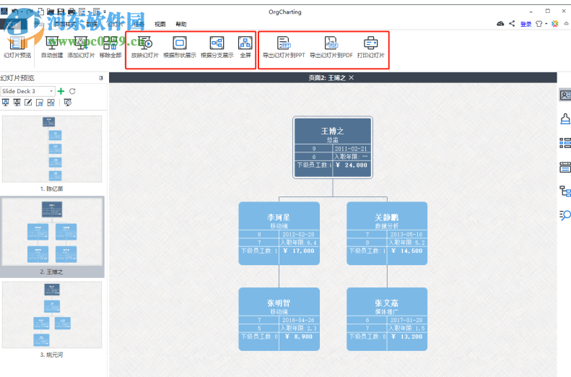Screen dimensions: 571x377
Task: Choose 根据形状展示 display-by-shape mode
Action: [x=180, y=48]
